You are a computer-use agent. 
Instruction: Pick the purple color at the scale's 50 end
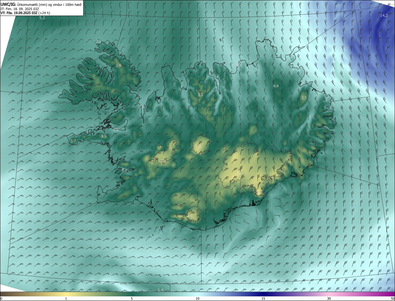pos(393,294)
